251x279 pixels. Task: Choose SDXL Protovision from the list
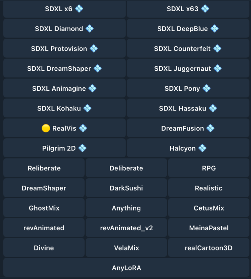tap(64, 49)
